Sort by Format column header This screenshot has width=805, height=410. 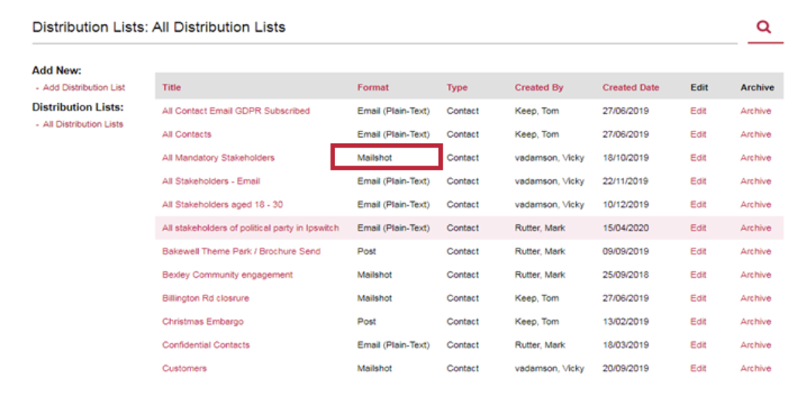pos(373,87)
